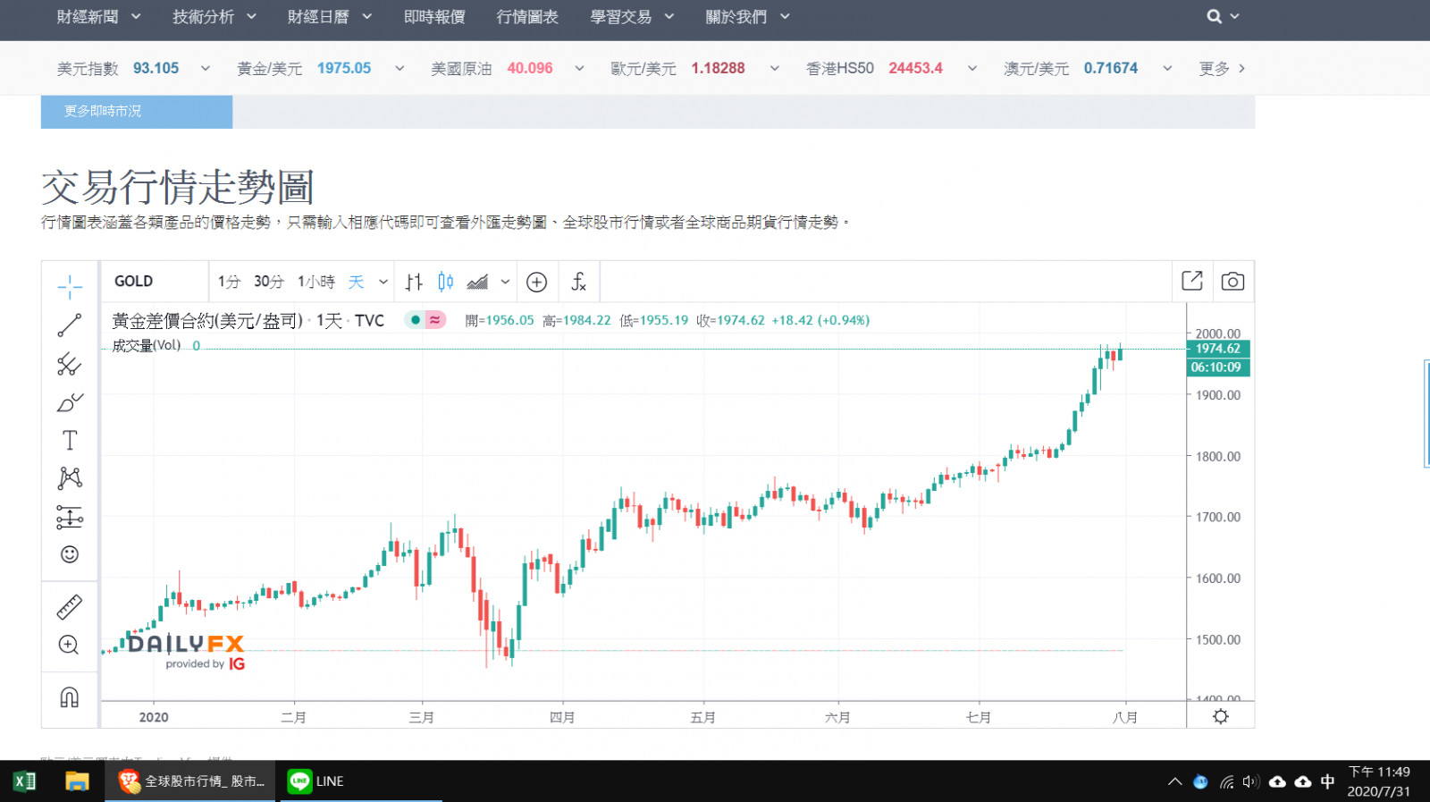Select the trend line drawing tool
This screenshot has height=802, width=1430.
point(70,325)
